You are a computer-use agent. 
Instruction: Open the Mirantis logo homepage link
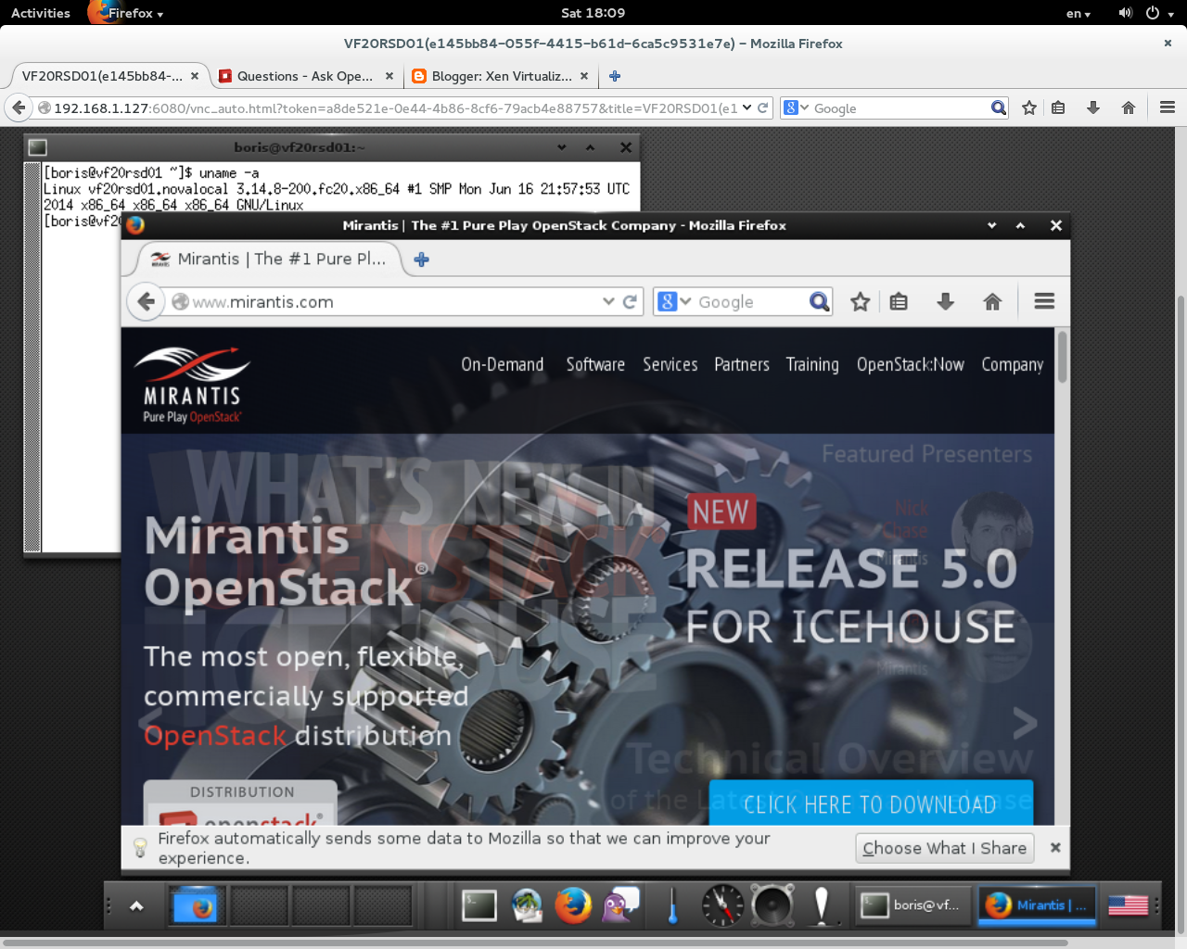(192, 384)
